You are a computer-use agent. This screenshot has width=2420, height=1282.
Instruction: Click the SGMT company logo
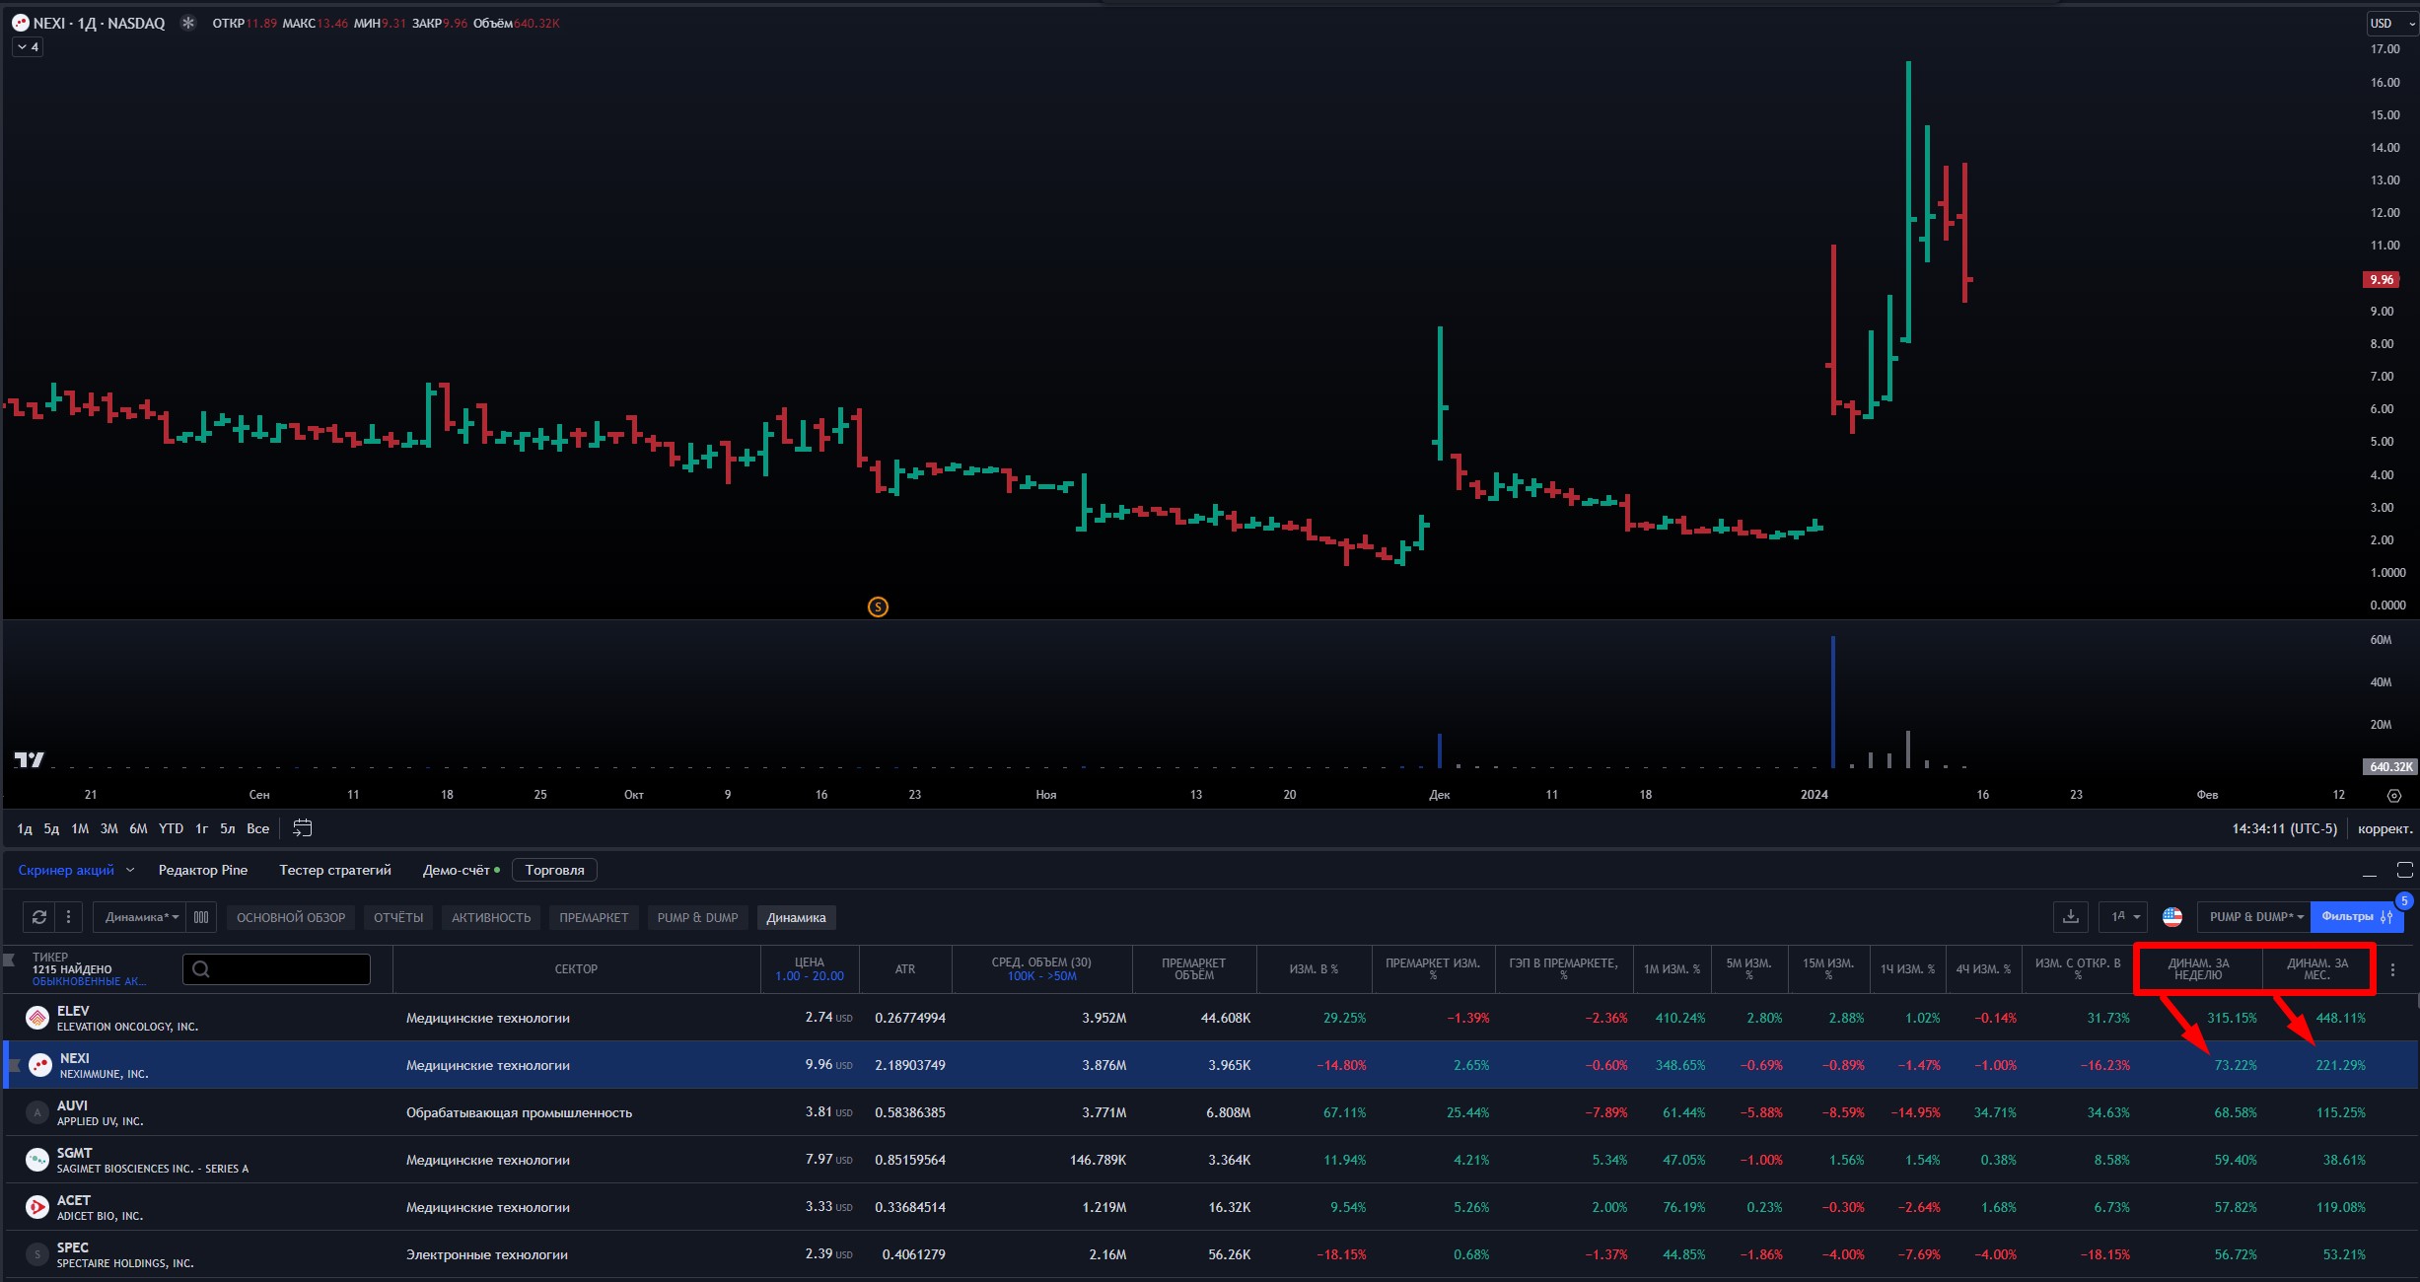37,1160
